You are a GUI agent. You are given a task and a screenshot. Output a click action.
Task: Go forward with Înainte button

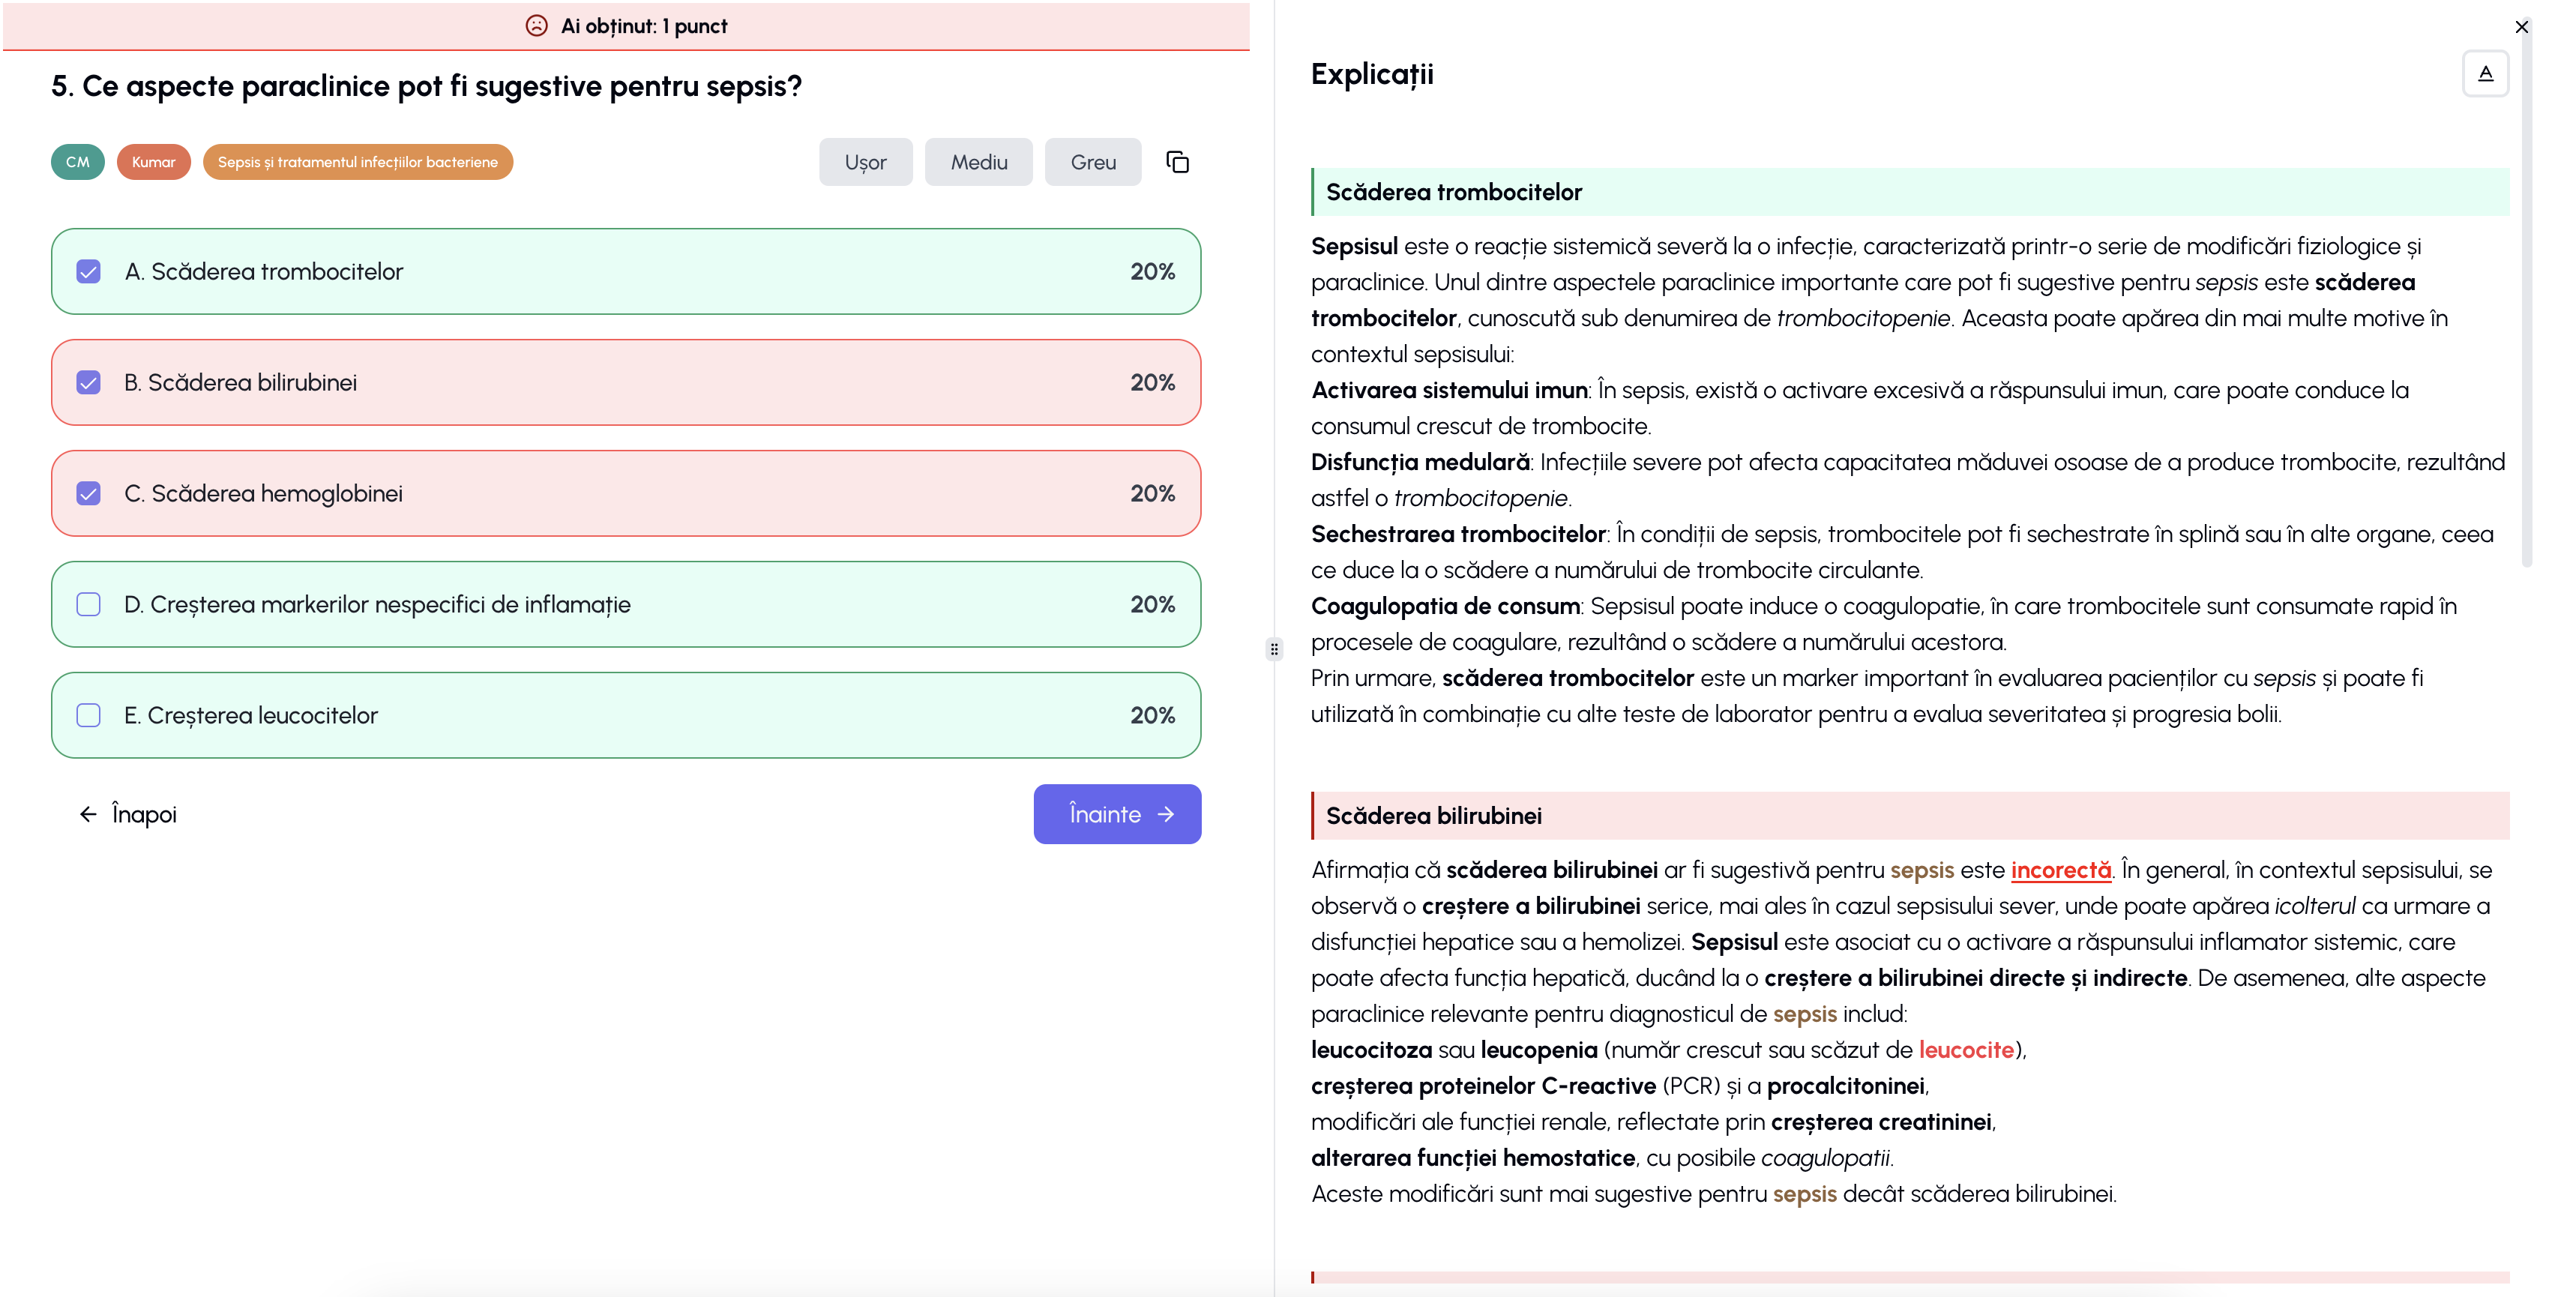[1116, 813]
